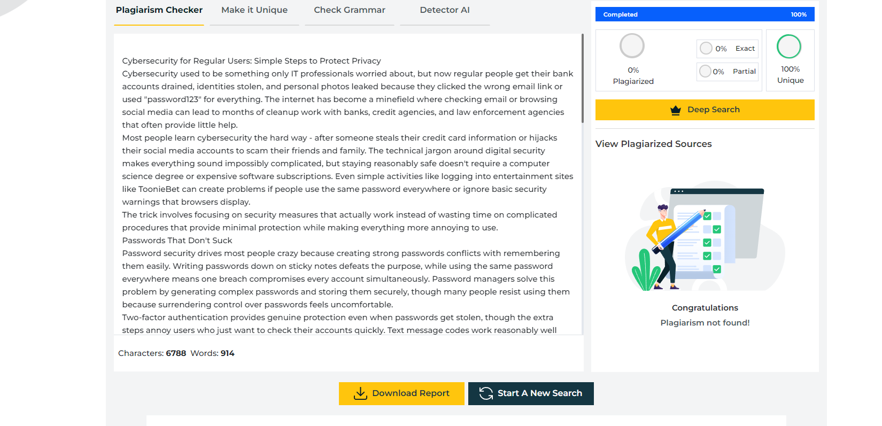The width and height of the screenshot is (882, 426).
Task: Click the text area scrollbar
Action: coord(582,79)
